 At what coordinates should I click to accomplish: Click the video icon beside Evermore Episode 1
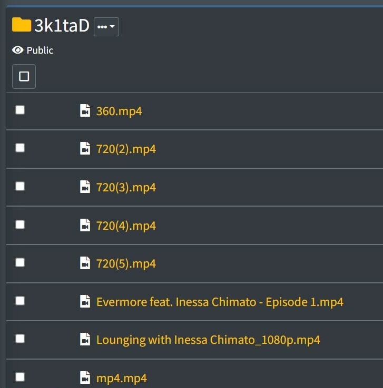pyautogui.click(x=85, y=302)
